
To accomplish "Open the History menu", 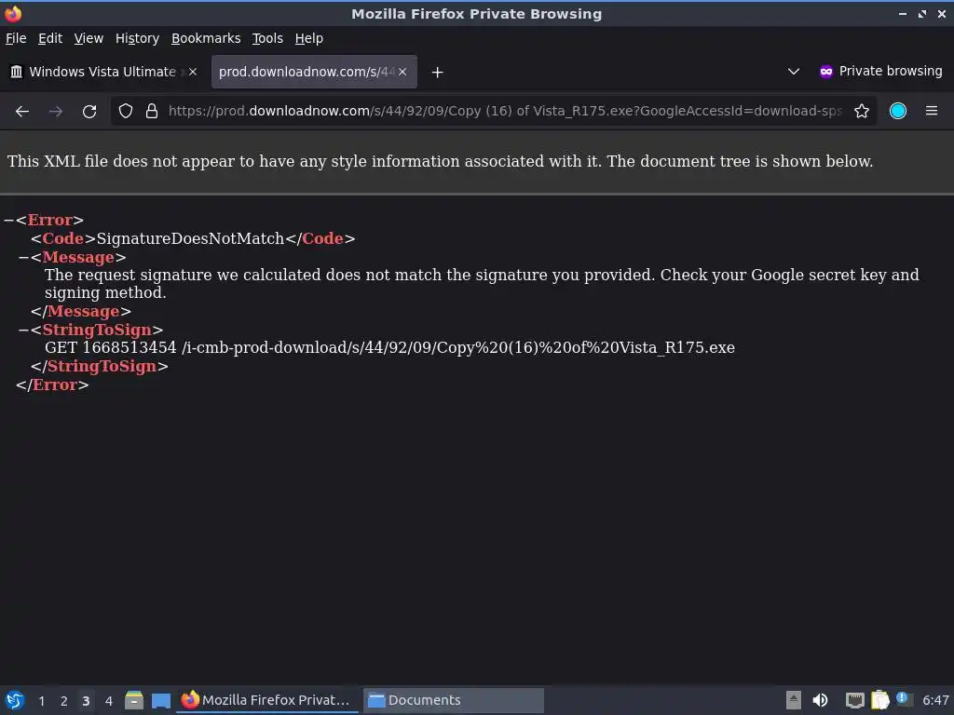I will tap(137, 38).
